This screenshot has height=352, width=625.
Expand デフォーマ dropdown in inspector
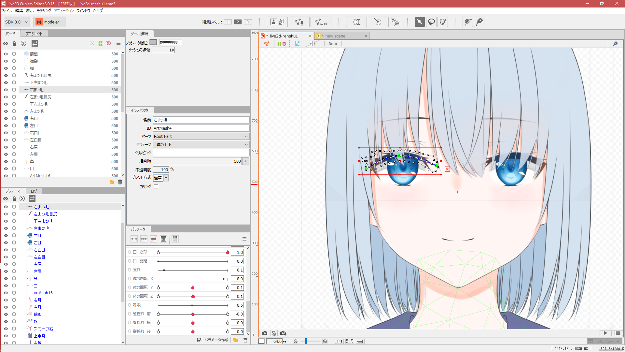[246, 144]
